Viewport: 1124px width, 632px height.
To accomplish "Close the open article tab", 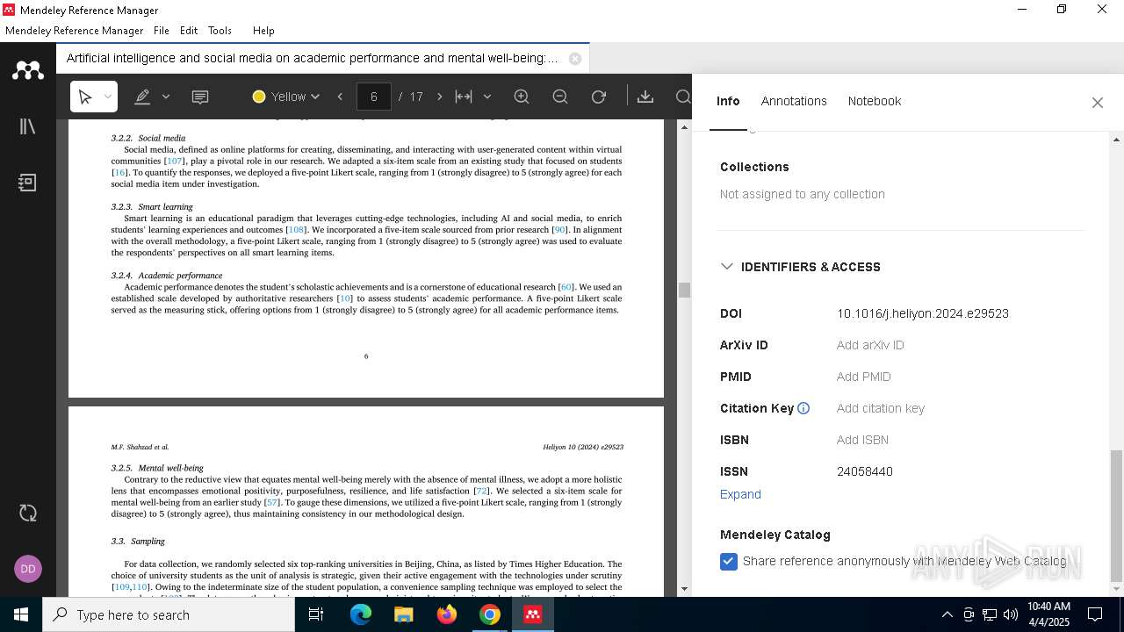I will tap(575, 59).
